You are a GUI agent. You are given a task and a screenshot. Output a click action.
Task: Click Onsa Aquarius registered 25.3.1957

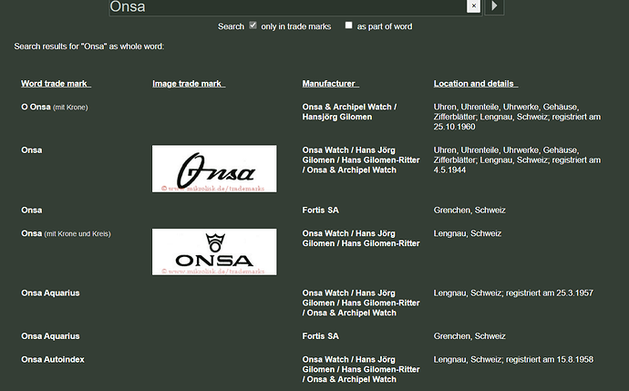click(x=50, y=293)
